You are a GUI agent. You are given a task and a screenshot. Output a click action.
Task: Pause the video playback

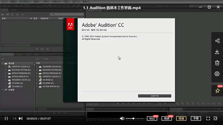6,118
